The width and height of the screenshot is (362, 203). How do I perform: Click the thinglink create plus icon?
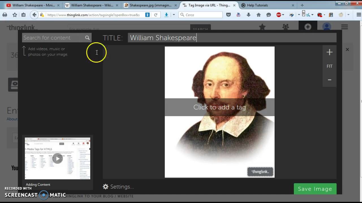click(308, 27)
